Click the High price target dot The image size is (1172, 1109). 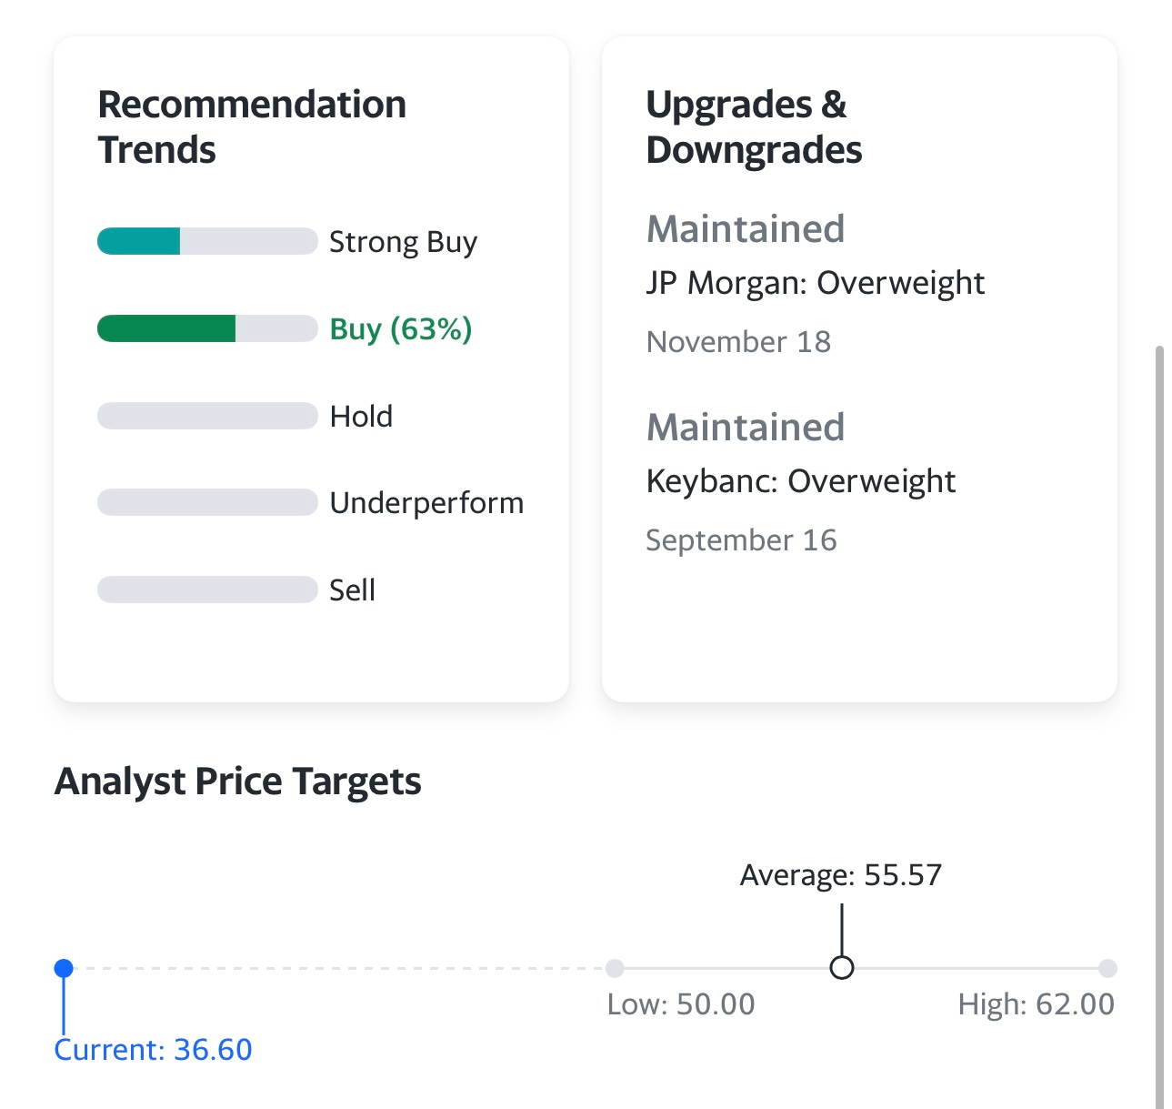point(1107,968)
